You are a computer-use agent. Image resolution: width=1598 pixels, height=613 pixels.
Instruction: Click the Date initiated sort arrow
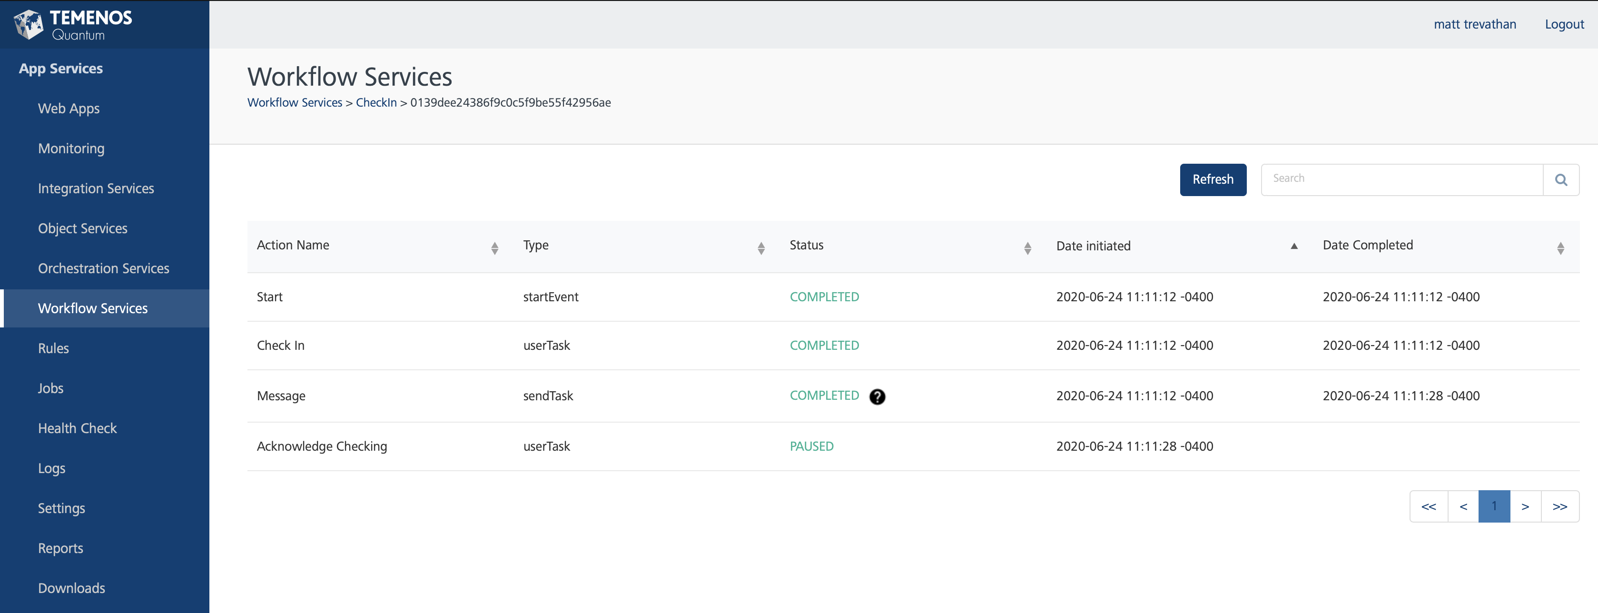pyautogui.click(x=1294, y=247)
